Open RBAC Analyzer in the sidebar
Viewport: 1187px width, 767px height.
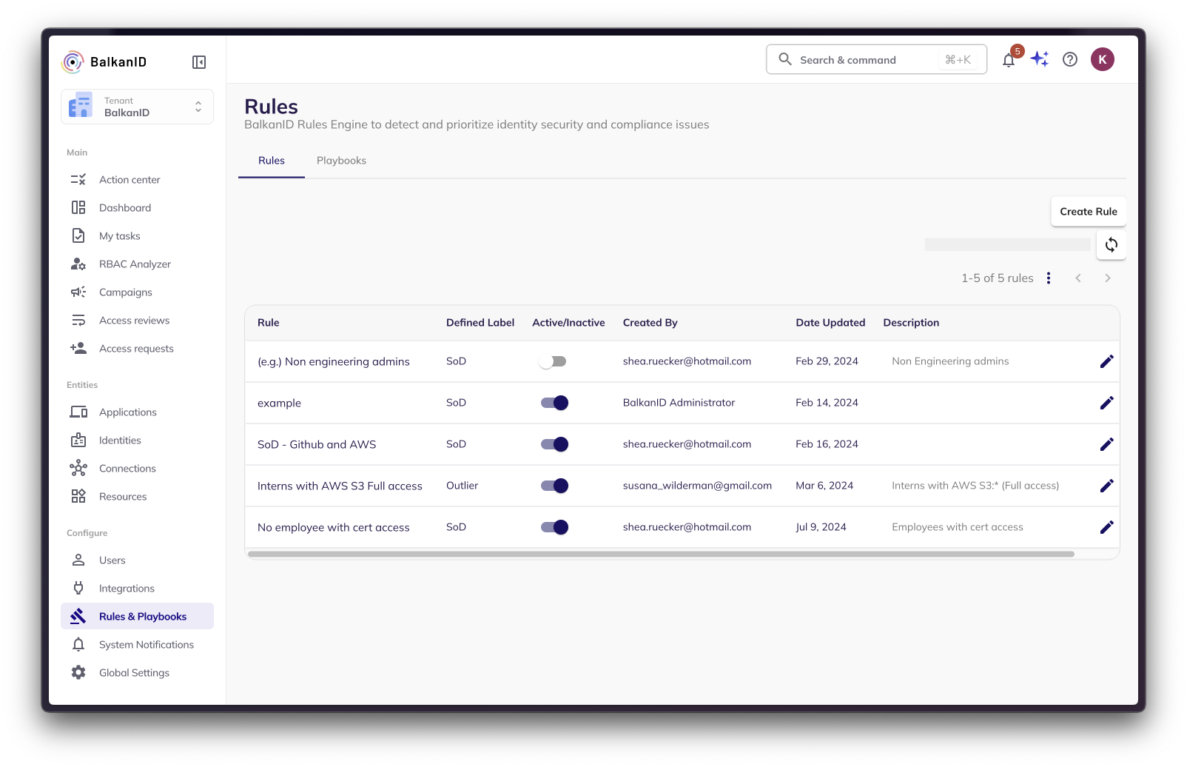[135, 264]
